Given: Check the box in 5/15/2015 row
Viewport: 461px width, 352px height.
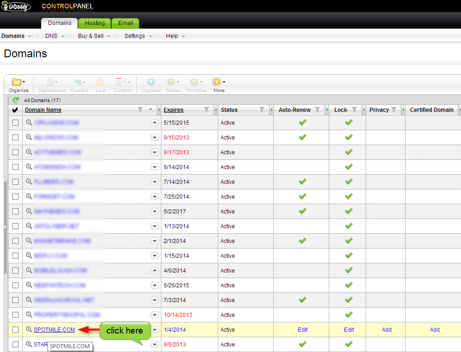Looking at the screenshot, I should [16, 123].
